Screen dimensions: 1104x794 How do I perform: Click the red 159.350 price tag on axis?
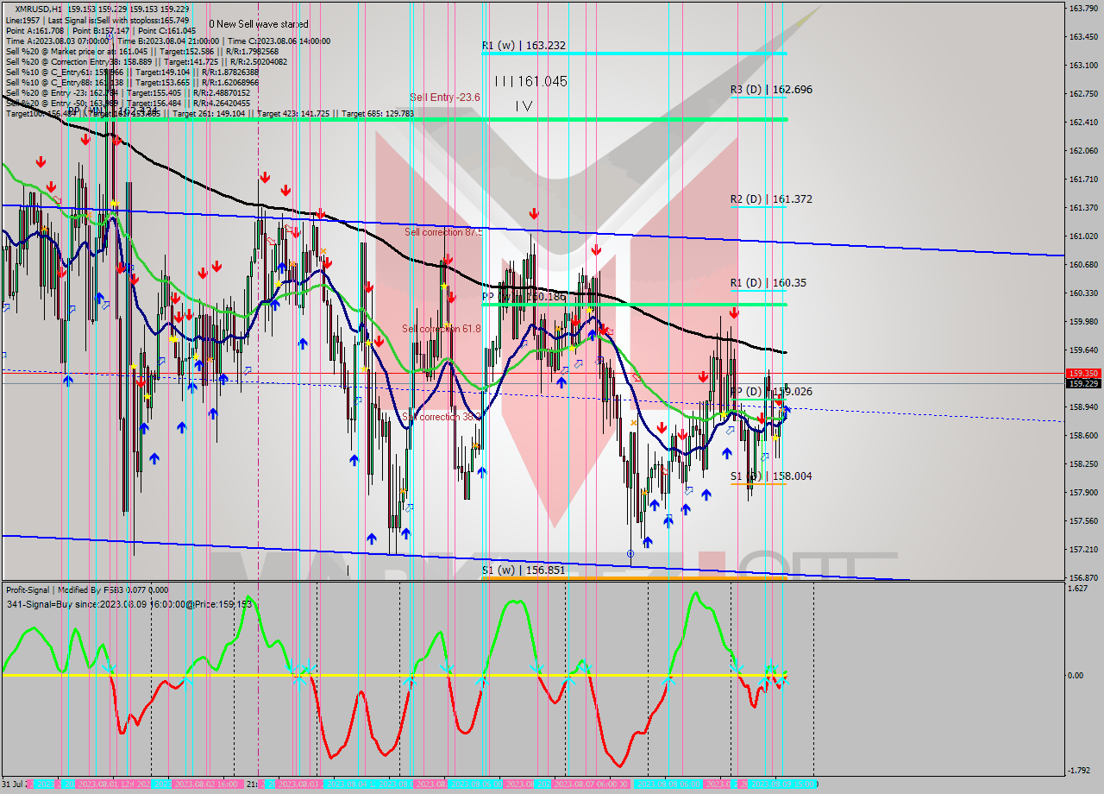pos(1083,374)
